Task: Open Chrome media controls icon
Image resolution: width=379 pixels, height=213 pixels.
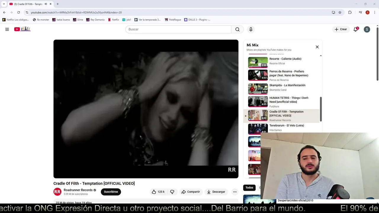Action: tap(360, 12)
